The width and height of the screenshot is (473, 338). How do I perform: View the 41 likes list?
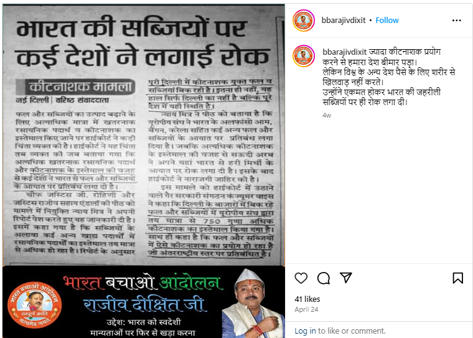click(x=307, y=299)
